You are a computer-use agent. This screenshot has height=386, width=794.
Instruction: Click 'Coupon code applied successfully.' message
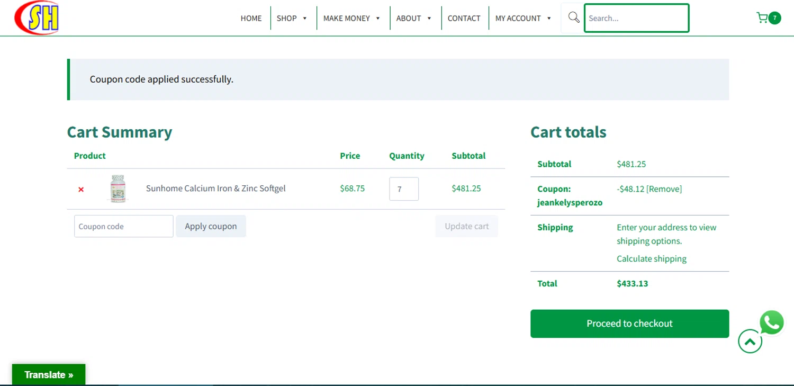pyautogui.click(x=161, y=79)
